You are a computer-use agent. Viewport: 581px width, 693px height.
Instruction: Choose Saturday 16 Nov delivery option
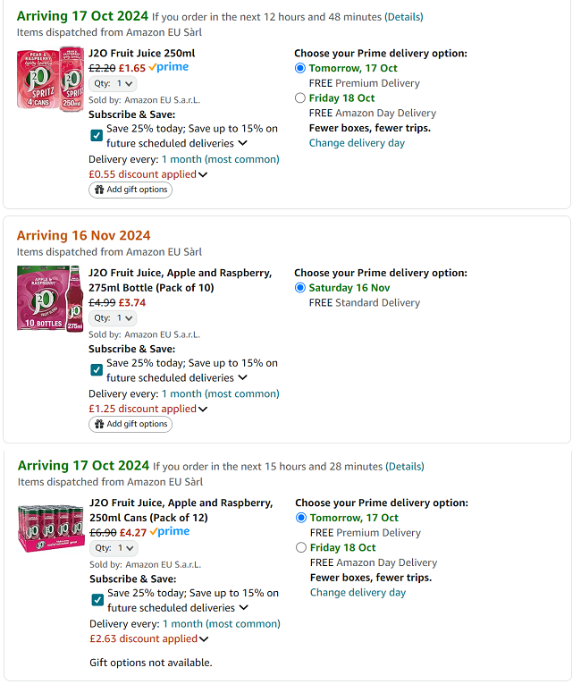300,288
